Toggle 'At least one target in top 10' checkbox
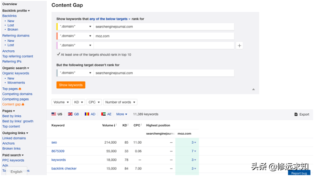Image resolution: width=314 pixels, height=176 pixels. [x=58, y=55]
